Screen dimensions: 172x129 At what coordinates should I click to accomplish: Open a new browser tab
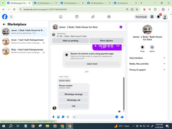141,3
